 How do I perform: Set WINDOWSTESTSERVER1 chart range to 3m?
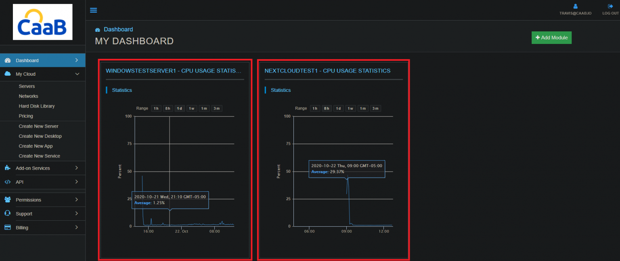click(217, 108)
